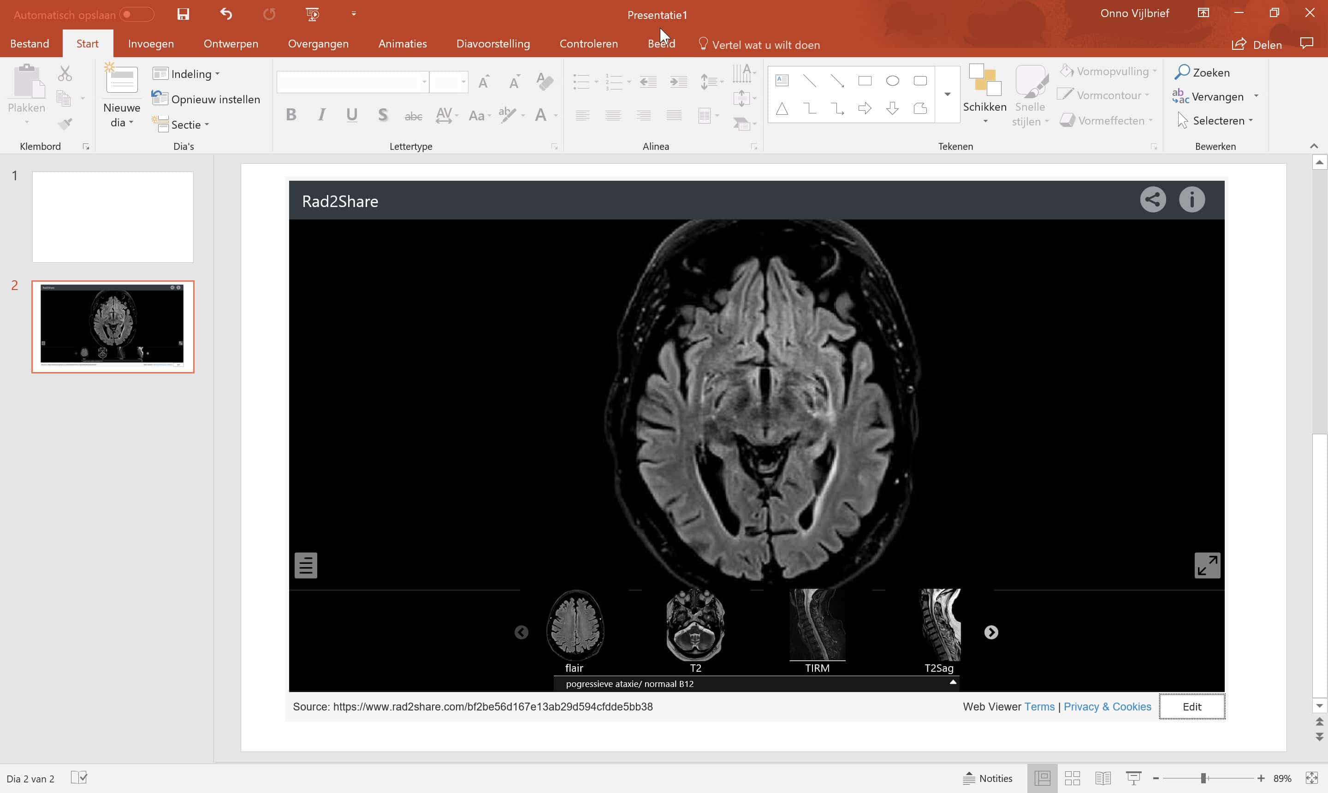
Task: Open the Vormopvulling dropdown
Action: [x=1109, y=71]
